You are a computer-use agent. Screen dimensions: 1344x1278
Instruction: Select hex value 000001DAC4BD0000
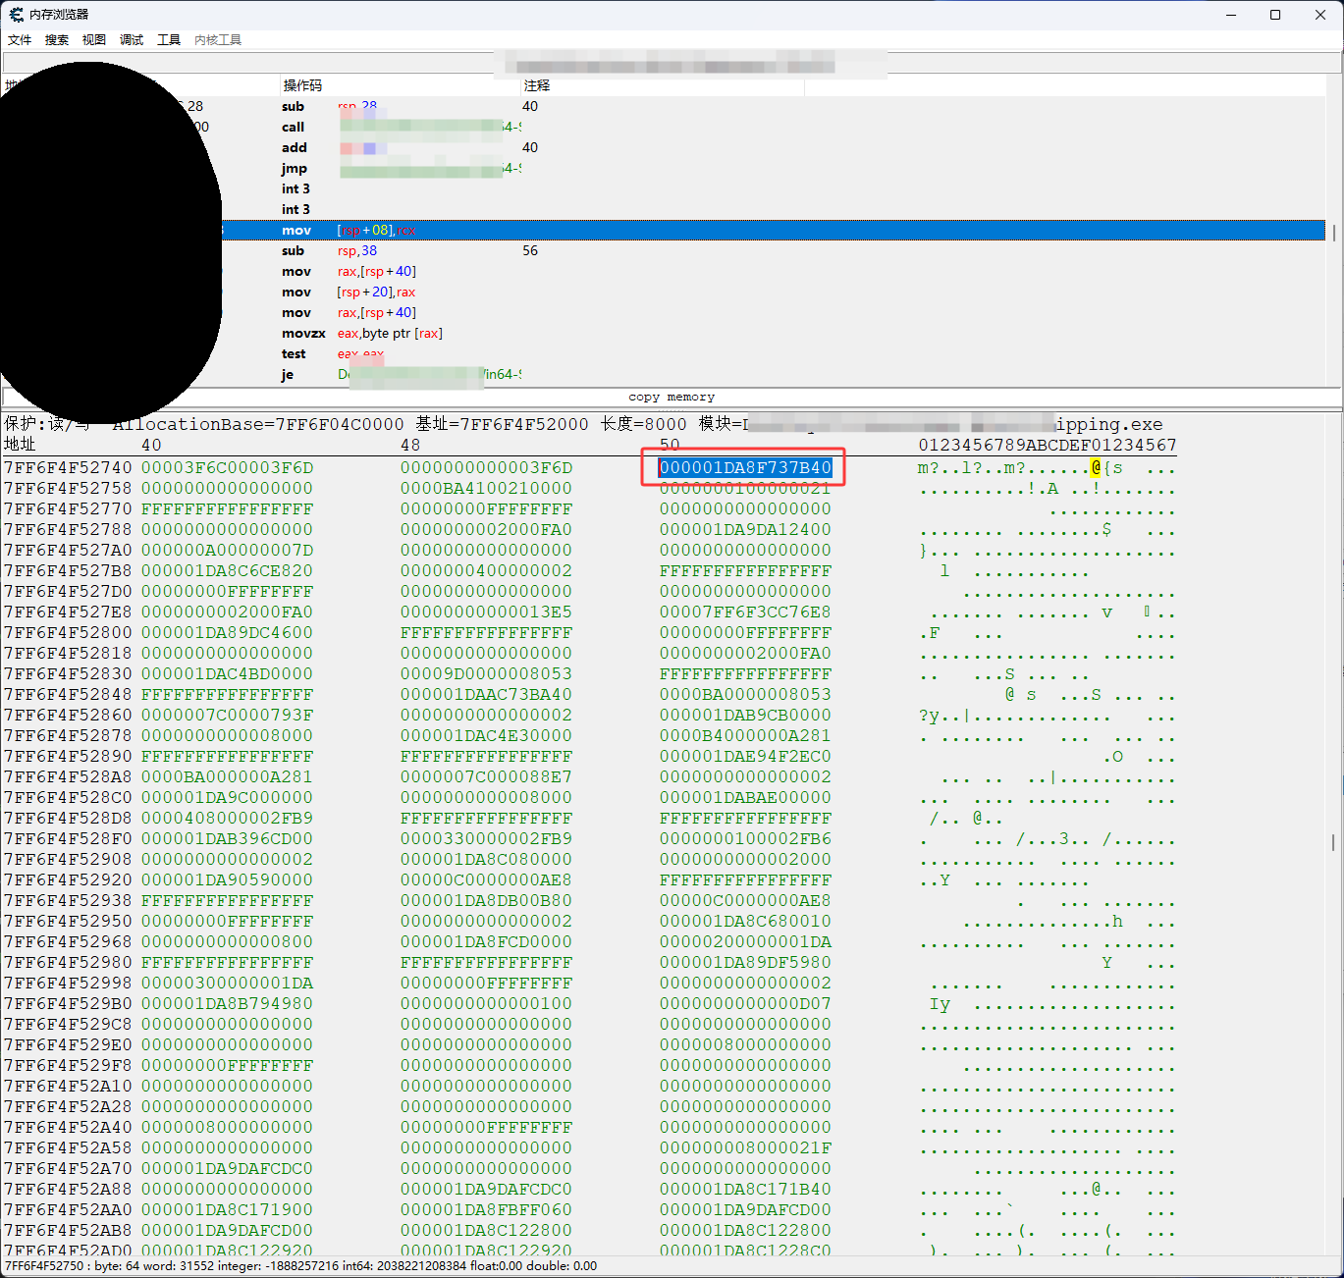click(228, 674)
